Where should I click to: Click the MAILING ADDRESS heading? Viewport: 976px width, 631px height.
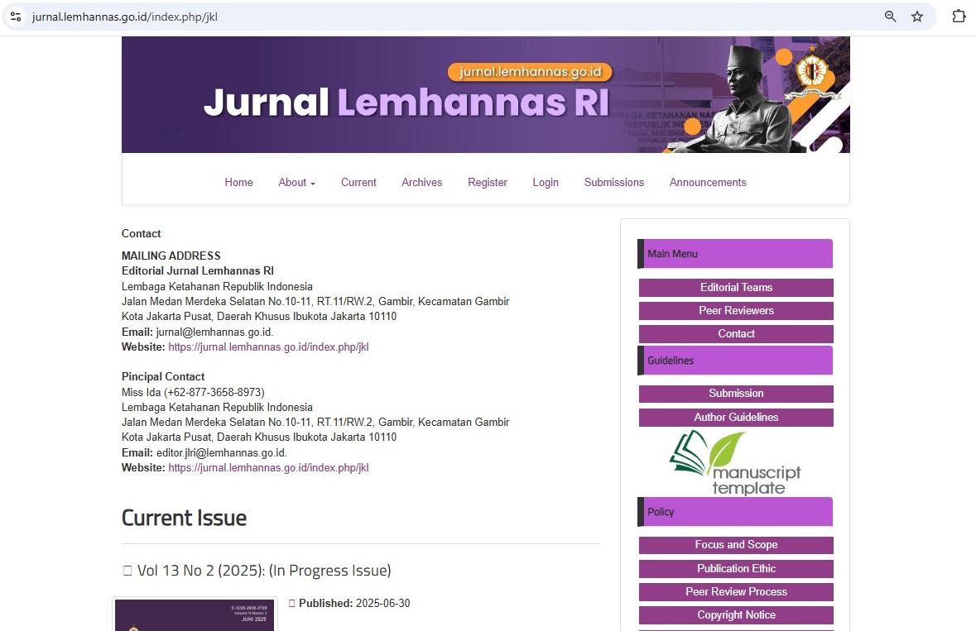coord(171,256)
